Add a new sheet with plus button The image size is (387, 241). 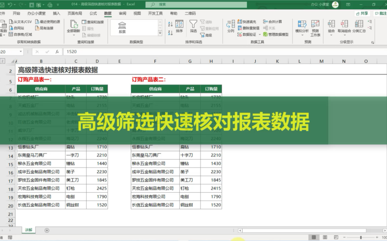[x=47, y=230]
